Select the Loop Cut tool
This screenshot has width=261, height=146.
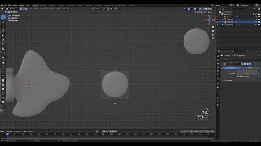tap(3, 72)
